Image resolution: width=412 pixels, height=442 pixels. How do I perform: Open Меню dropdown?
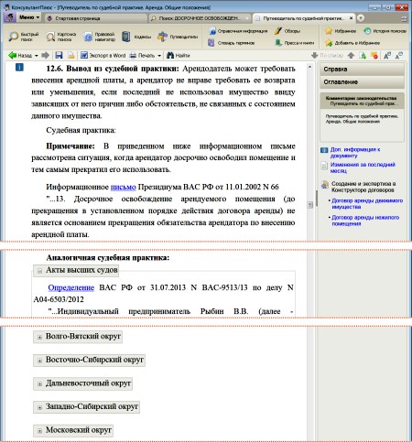click(29, 17)
